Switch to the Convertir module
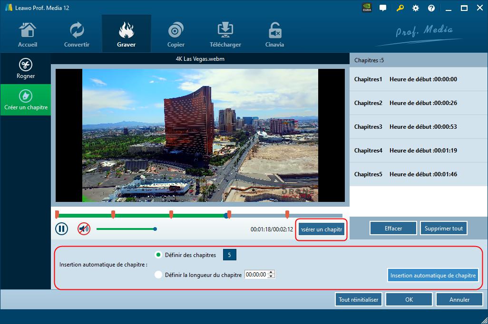 pyautogui.click(x=77, y=35)
